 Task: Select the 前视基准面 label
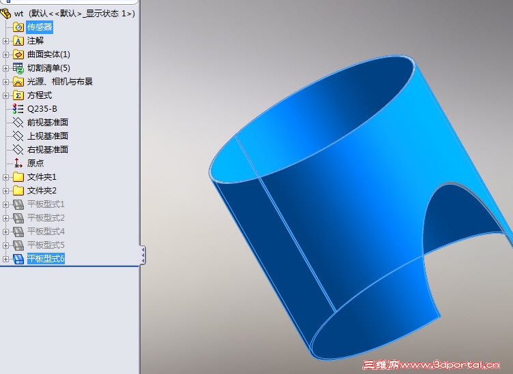(48, 123)
